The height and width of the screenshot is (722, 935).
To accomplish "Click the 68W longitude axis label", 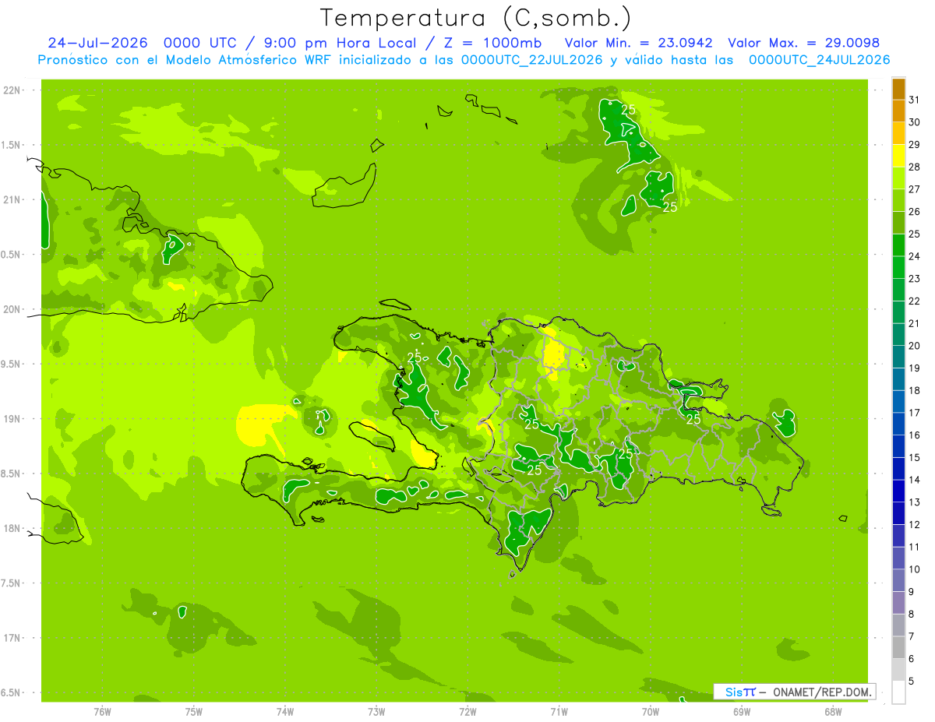I will pyautogui.click(x=833, y=712).
